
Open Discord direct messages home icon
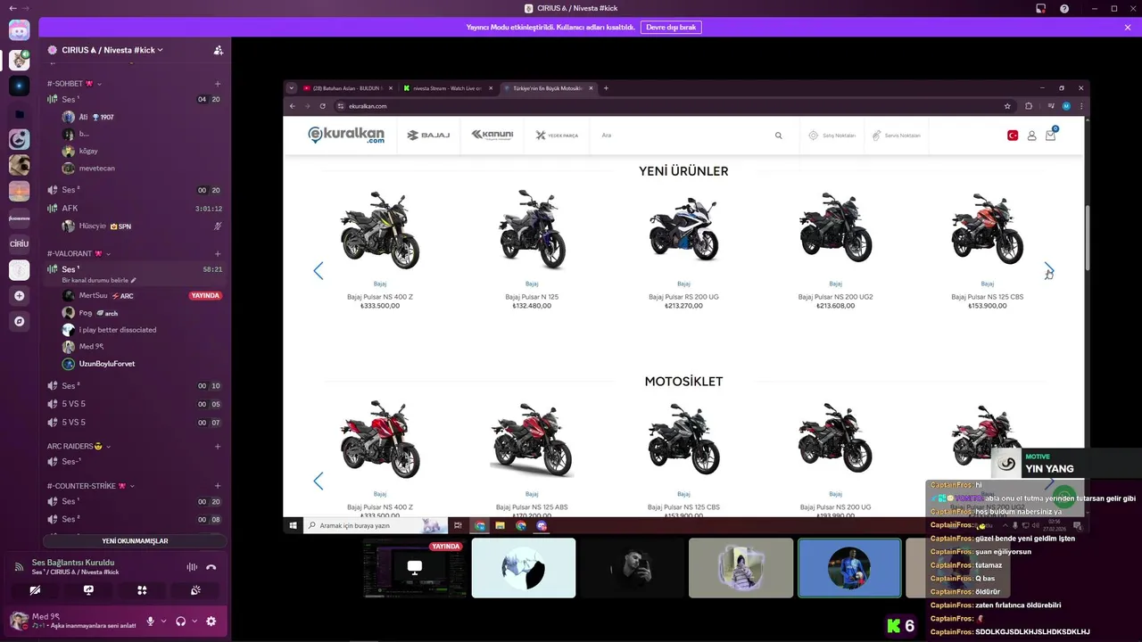(x=19, y=31)
